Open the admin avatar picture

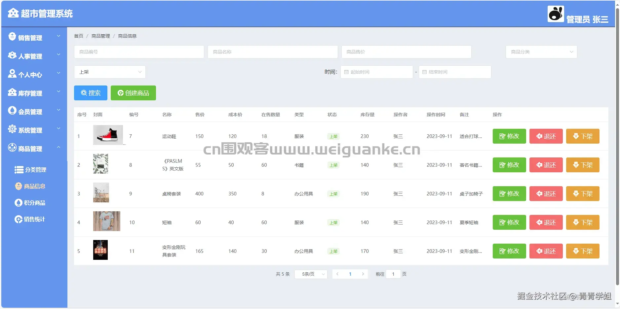click(556, 14)
